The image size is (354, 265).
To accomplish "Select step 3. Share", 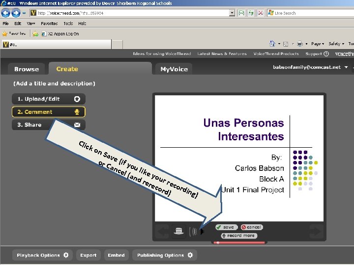I will pyautogui.click(x=49, y=125).
